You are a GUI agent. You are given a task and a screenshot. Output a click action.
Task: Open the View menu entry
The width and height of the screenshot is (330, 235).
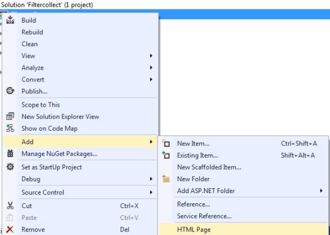pyautogui.click(x=80, y=56)
